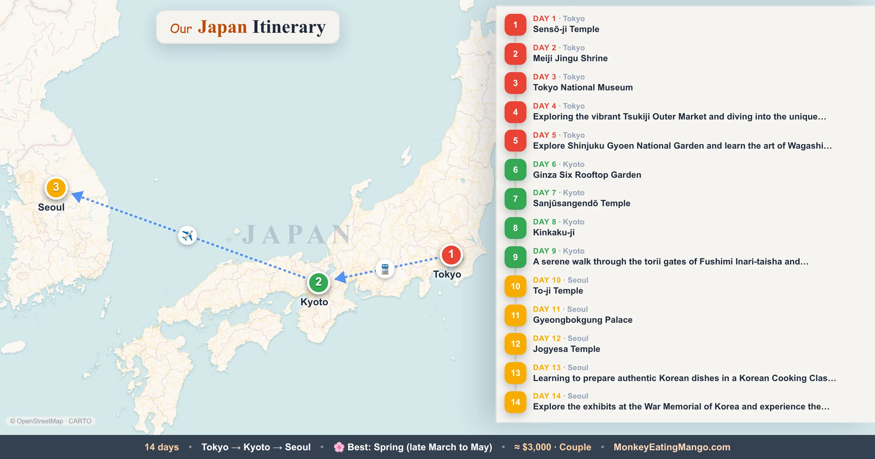This screenshot has width=875, height=459.
Task: Click the Ginza Six Rooftop Garden entry
Action: click(x=587, y=175)
